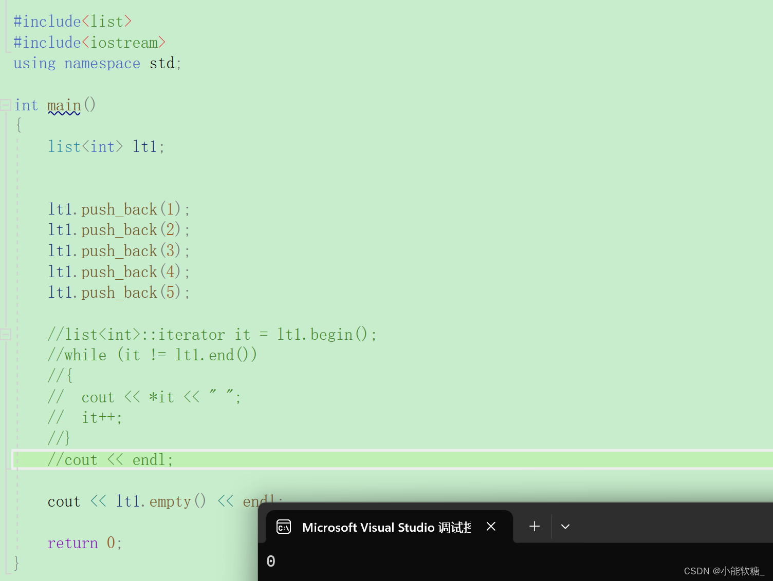Click the lt1.push_back(2) line
This screenshot has width=773, height=581.
[119, 230]
